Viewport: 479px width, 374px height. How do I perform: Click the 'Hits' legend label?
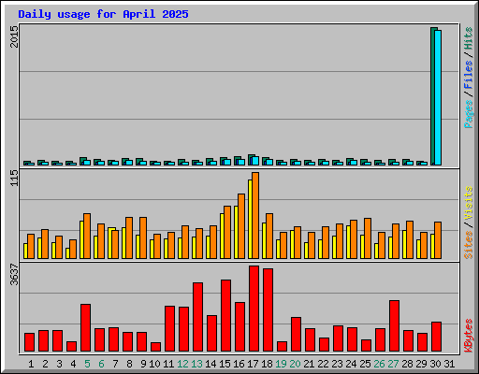[x=468, y=38]
